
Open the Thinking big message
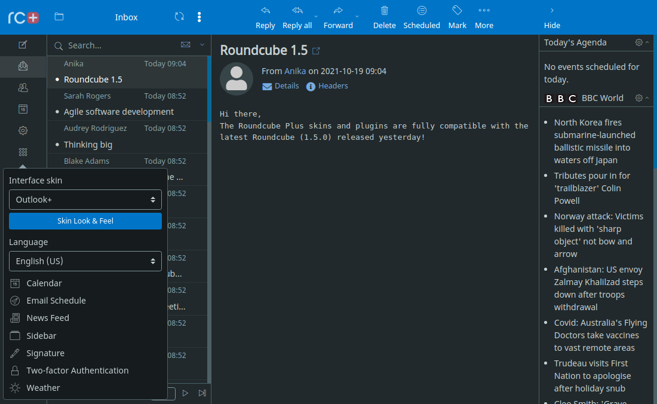(127, 137)
